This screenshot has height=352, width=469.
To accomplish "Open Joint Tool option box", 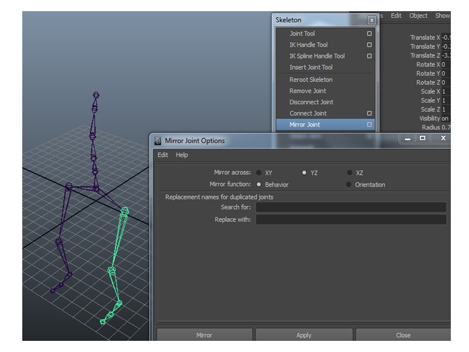I will [x=369, y=33].
